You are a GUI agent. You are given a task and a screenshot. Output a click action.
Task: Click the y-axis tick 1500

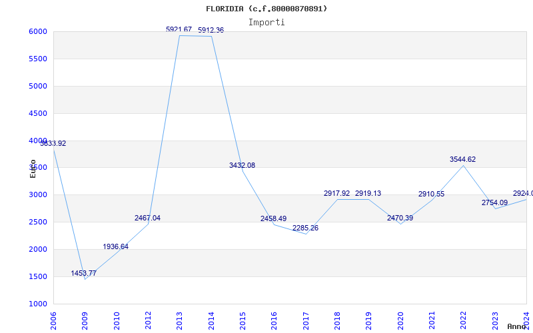tap(38, 276)
